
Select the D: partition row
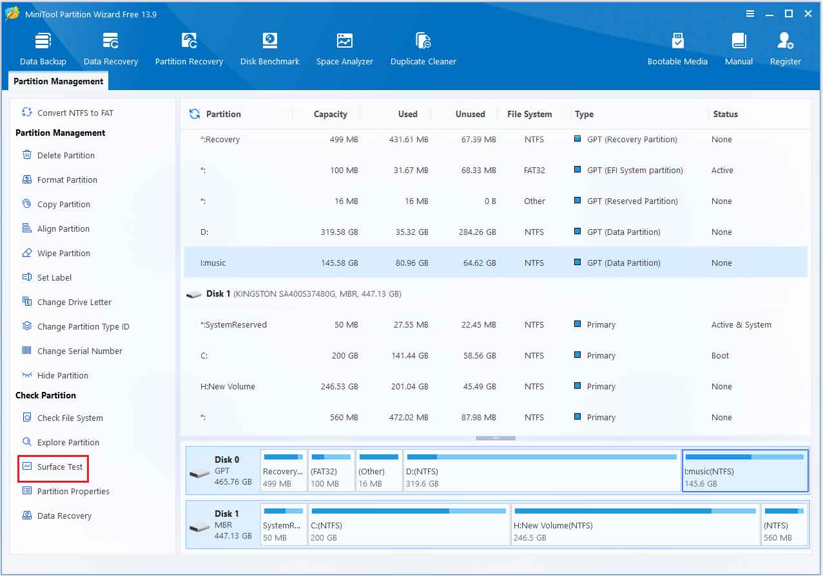click(x=496, y=232)
